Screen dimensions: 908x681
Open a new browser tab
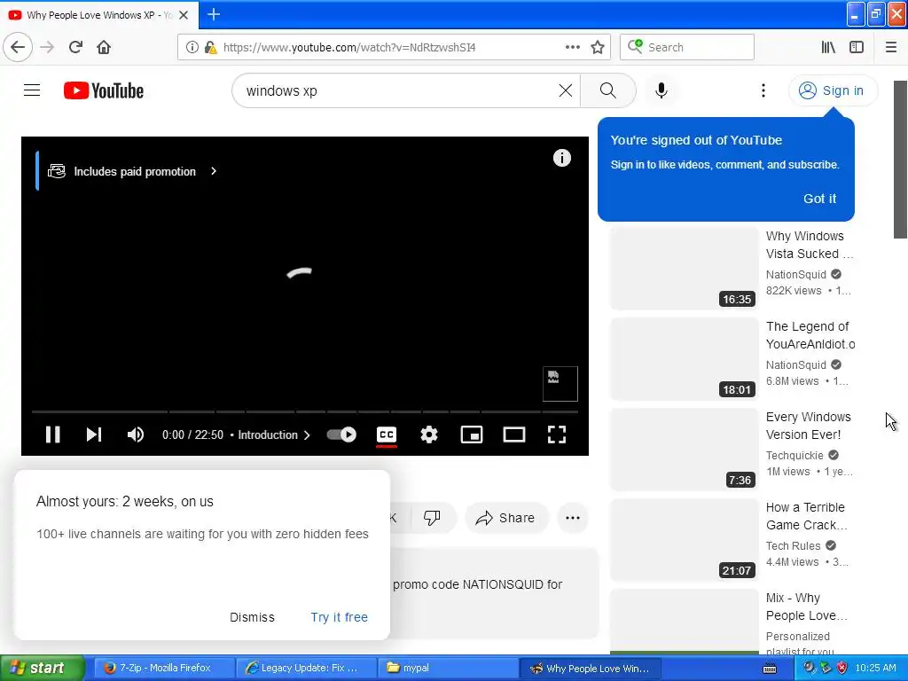point(214,14)
